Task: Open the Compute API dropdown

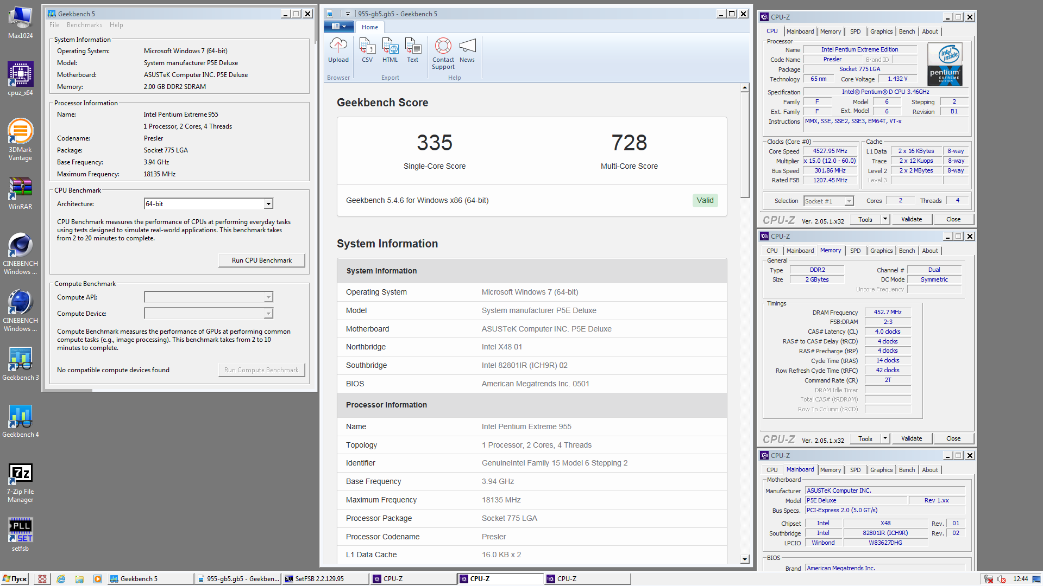Action: (x=268, y=297)
